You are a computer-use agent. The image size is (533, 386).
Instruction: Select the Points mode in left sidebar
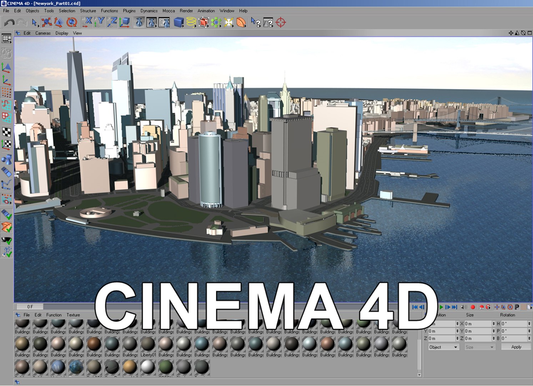tap(6, 93)
